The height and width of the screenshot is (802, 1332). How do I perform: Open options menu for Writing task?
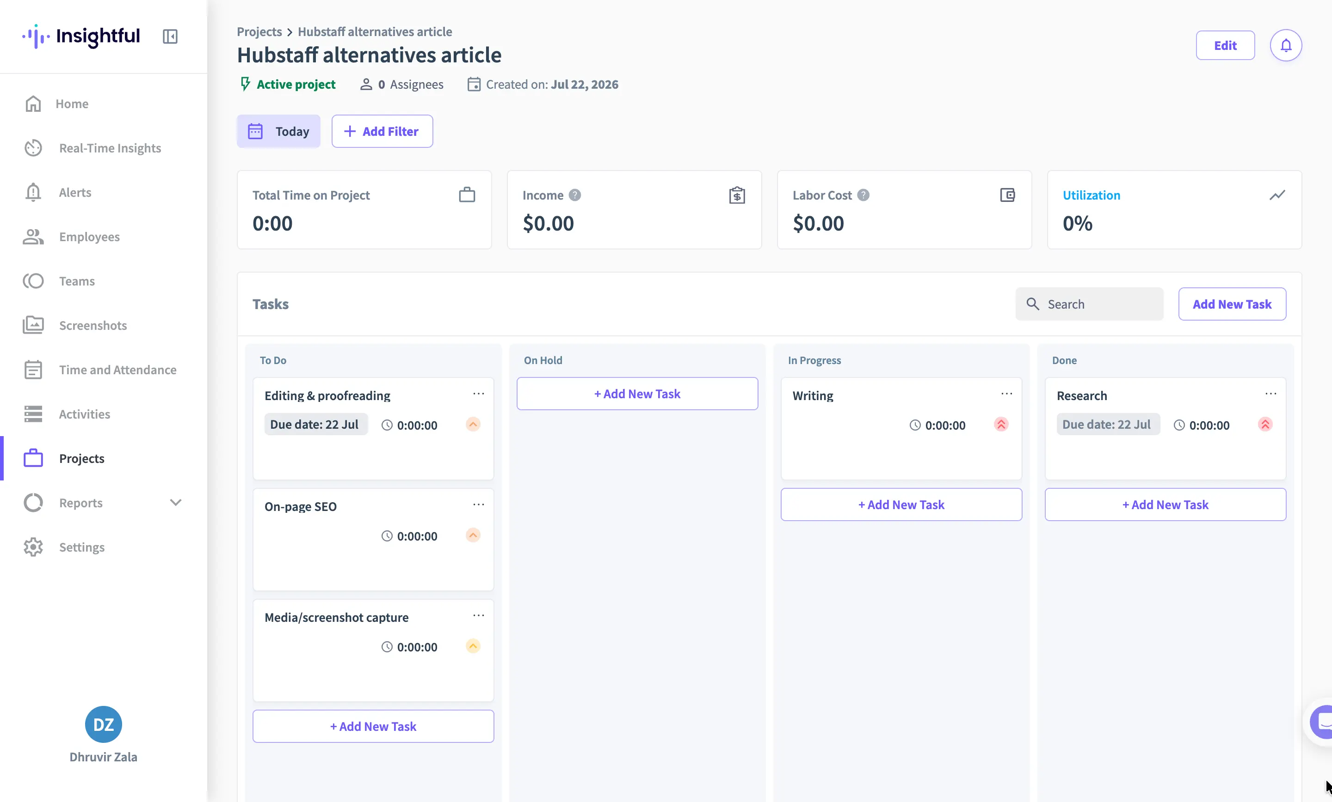coord(1006,394)
